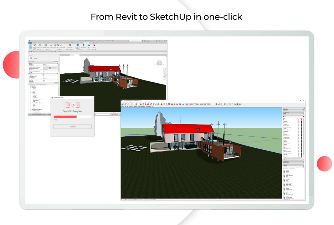
Task: Toggle visibility of Electrical Equipment layer
Action: pyautogui.click(x=298, y=130)
